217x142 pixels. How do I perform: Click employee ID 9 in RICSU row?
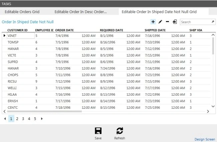coord(36,81)
